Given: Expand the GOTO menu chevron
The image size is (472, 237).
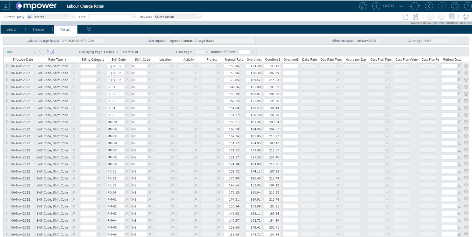Looking at the screenshot, I should [x=401, y=6].
